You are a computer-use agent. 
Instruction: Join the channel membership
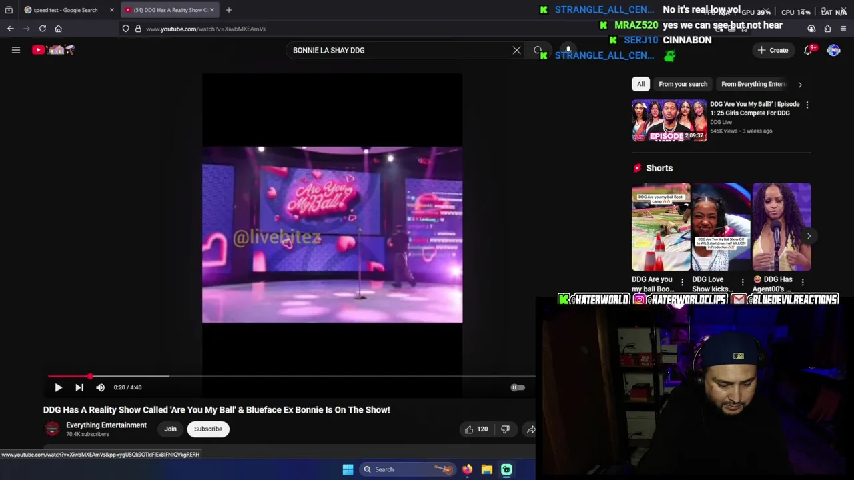[x=171, y=429]
